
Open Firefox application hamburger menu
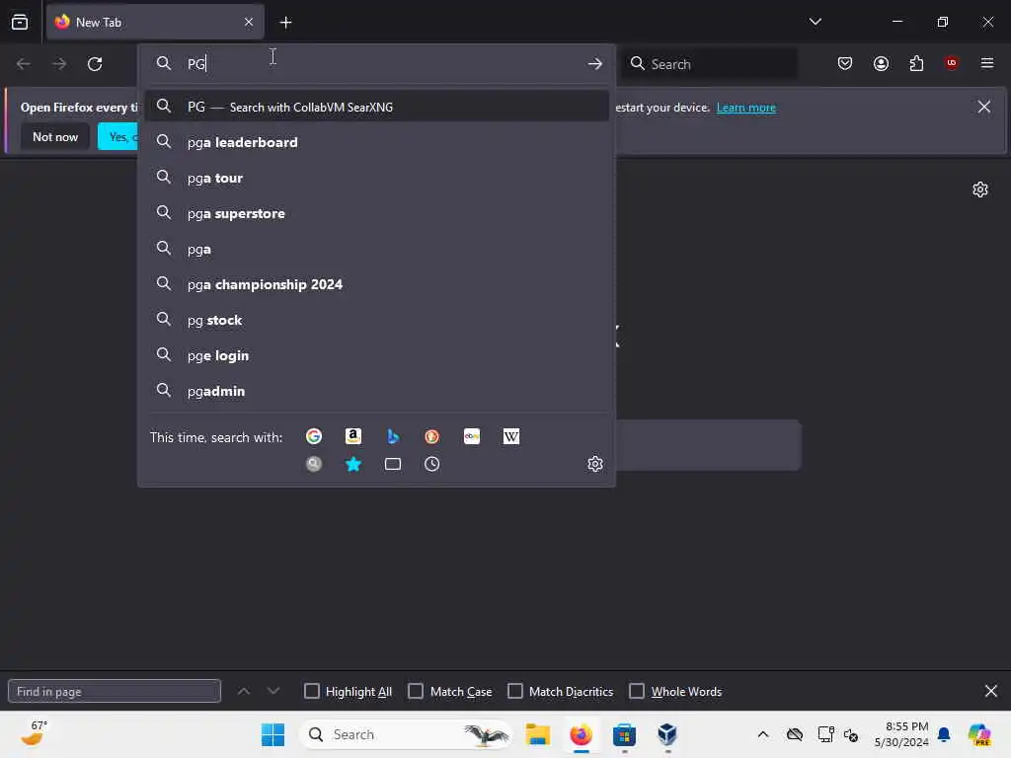987,63
